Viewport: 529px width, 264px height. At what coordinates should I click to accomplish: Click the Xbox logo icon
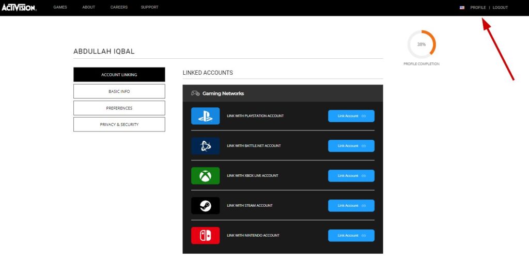[x=205, y=176]
